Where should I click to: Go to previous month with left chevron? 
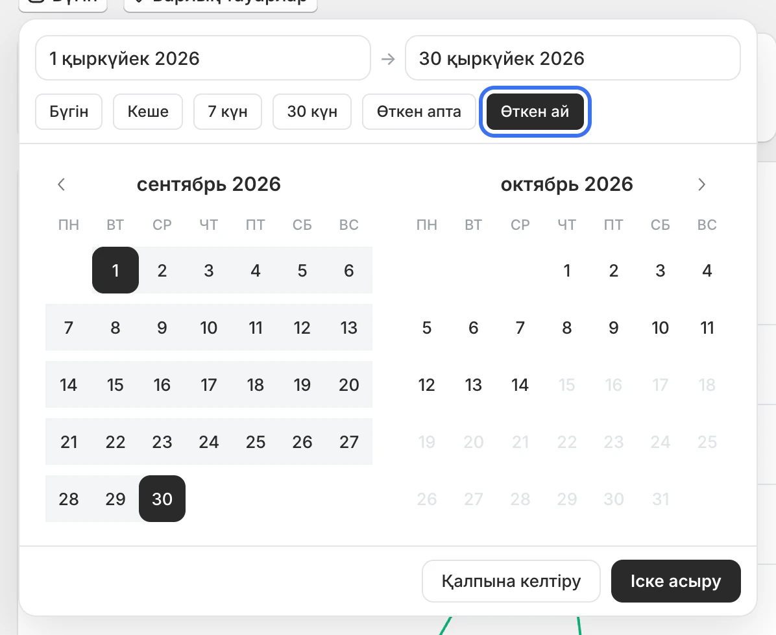(x=62, y=185)
